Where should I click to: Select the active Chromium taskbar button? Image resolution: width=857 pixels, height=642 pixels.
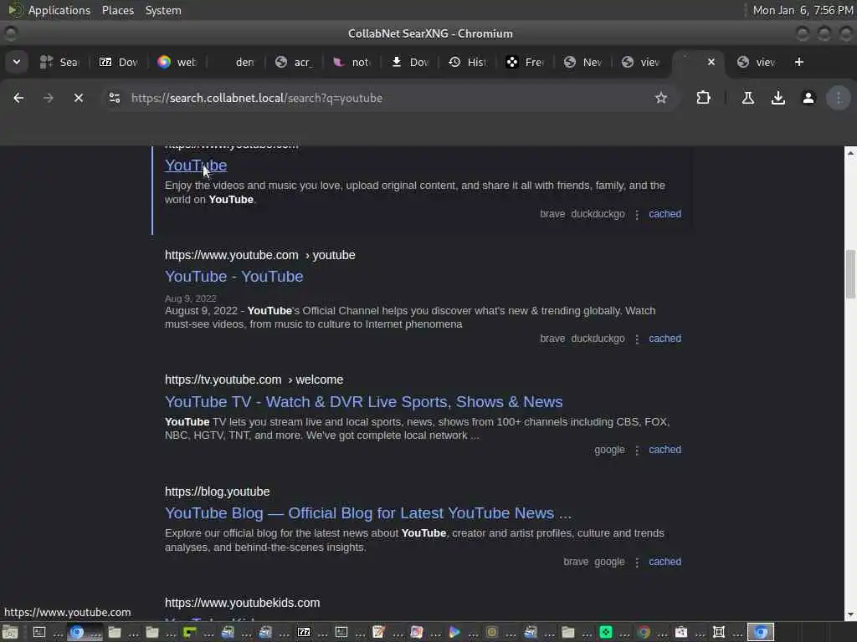coord(761,632)
